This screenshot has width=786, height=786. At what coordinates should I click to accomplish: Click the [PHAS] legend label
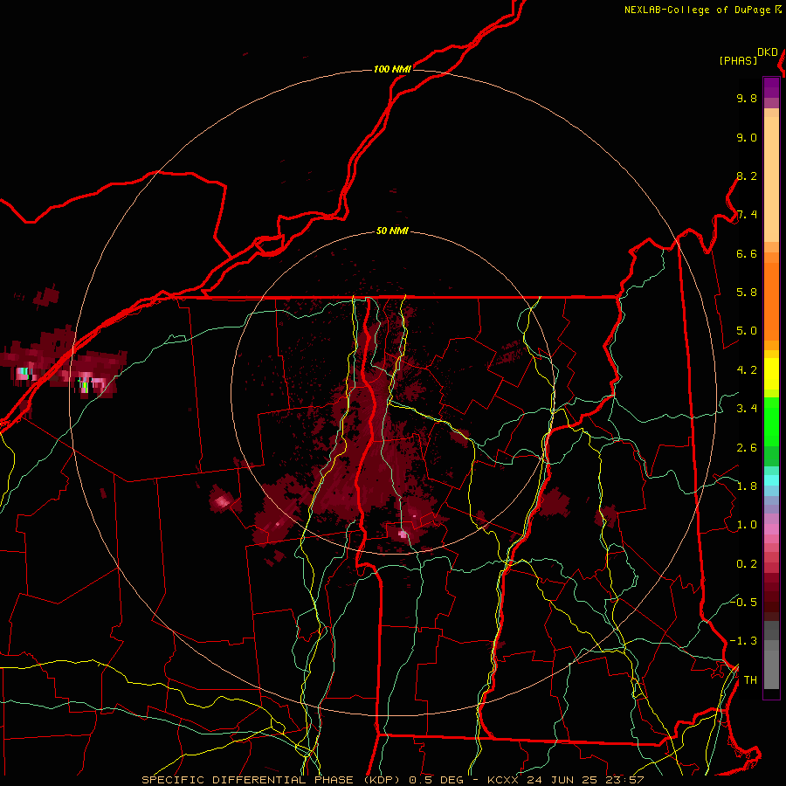[738, 61]
